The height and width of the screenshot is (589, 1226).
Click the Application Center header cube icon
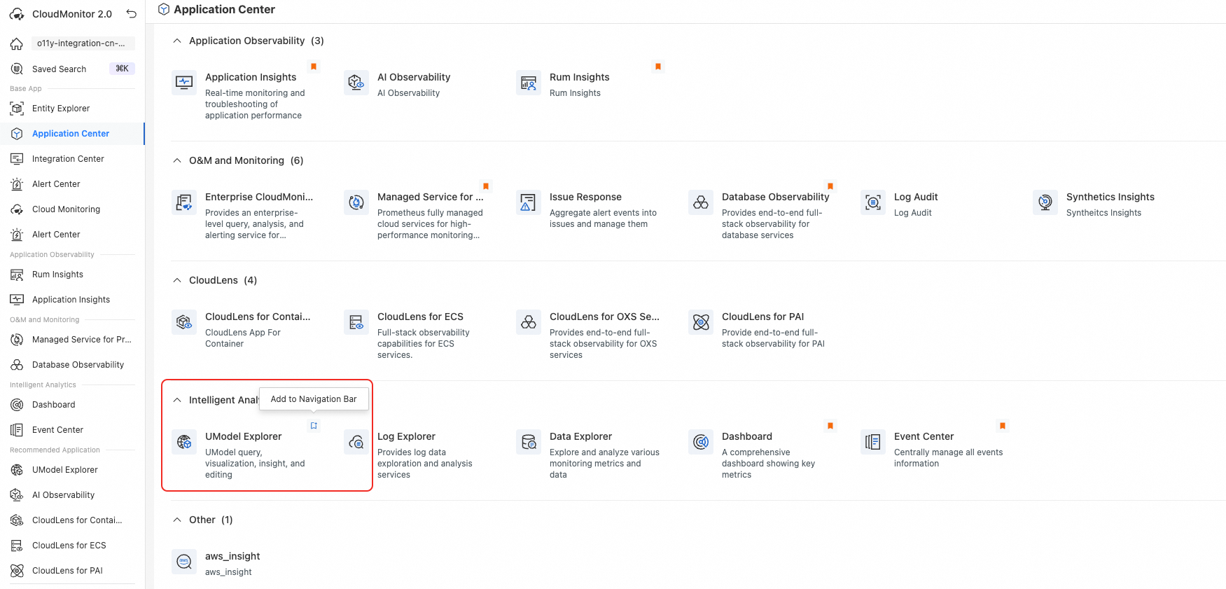click(164, 9)
